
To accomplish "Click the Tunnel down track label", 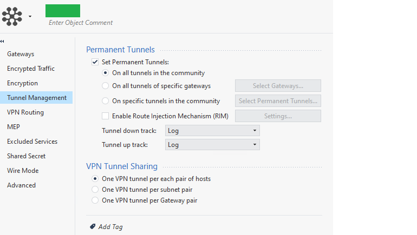I will (129, 131).
